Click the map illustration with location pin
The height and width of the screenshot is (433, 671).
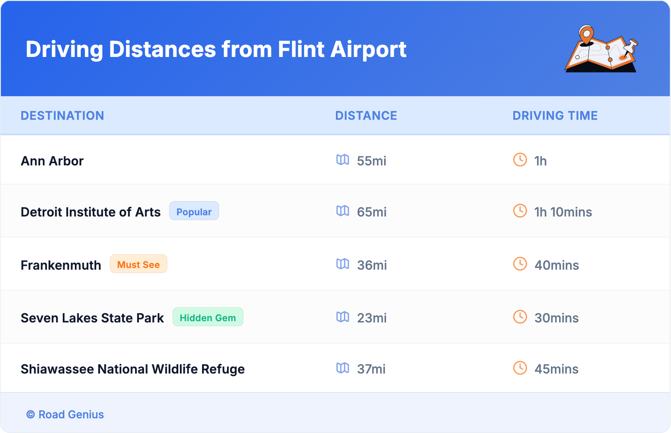tap(601, 49)
